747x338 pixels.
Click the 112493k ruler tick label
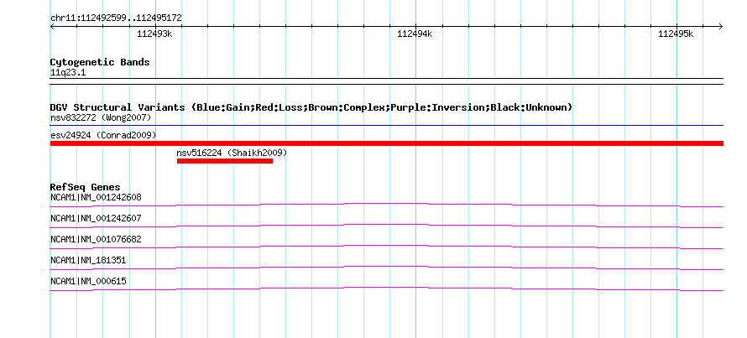point(154,34)
